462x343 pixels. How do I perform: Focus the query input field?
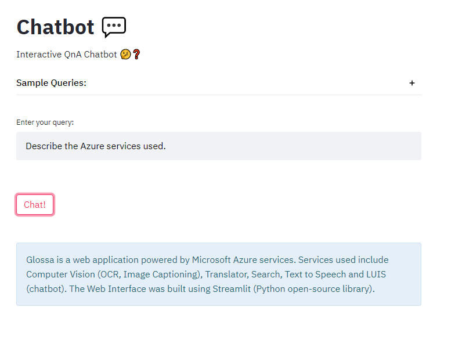pos(218,146)
